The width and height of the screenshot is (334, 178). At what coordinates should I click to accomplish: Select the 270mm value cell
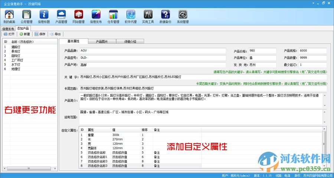pos(126,139)
